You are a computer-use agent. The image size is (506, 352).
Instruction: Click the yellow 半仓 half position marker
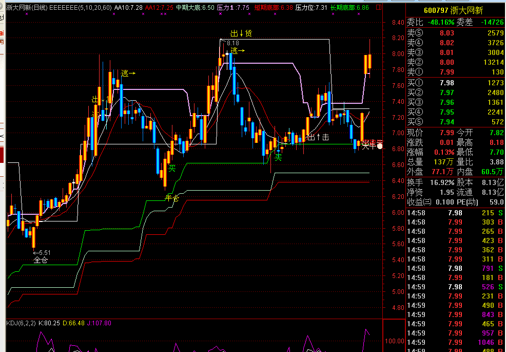(172, 198)
